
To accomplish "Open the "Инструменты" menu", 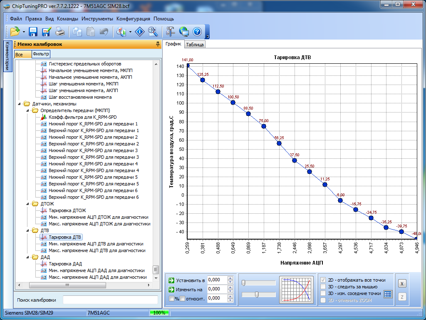I will [97, 19].
